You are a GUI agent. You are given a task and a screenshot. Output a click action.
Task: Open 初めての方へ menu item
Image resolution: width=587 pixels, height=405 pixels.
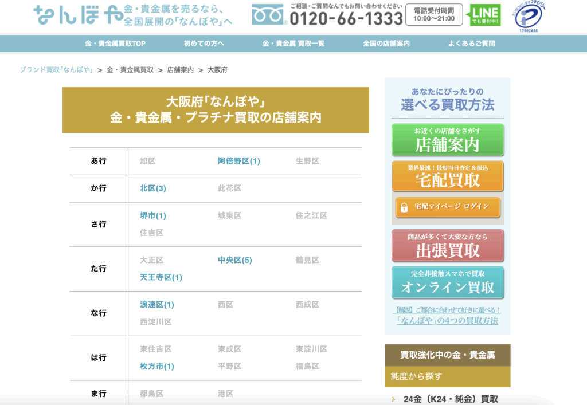click(204, 44)
